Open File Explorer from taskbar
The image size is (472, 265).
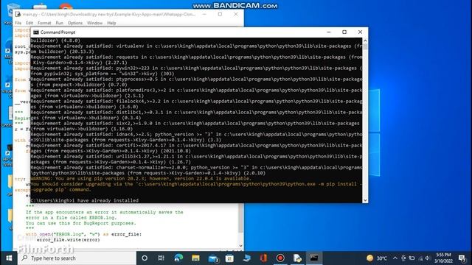point(195,258)
